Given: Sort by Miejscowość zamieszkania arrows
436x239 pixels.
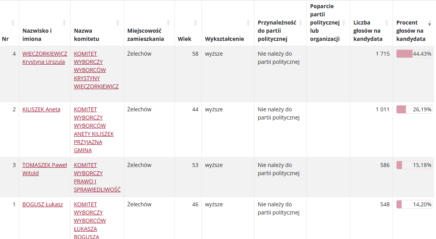Looking at the screenshot, I should [168, 23].
